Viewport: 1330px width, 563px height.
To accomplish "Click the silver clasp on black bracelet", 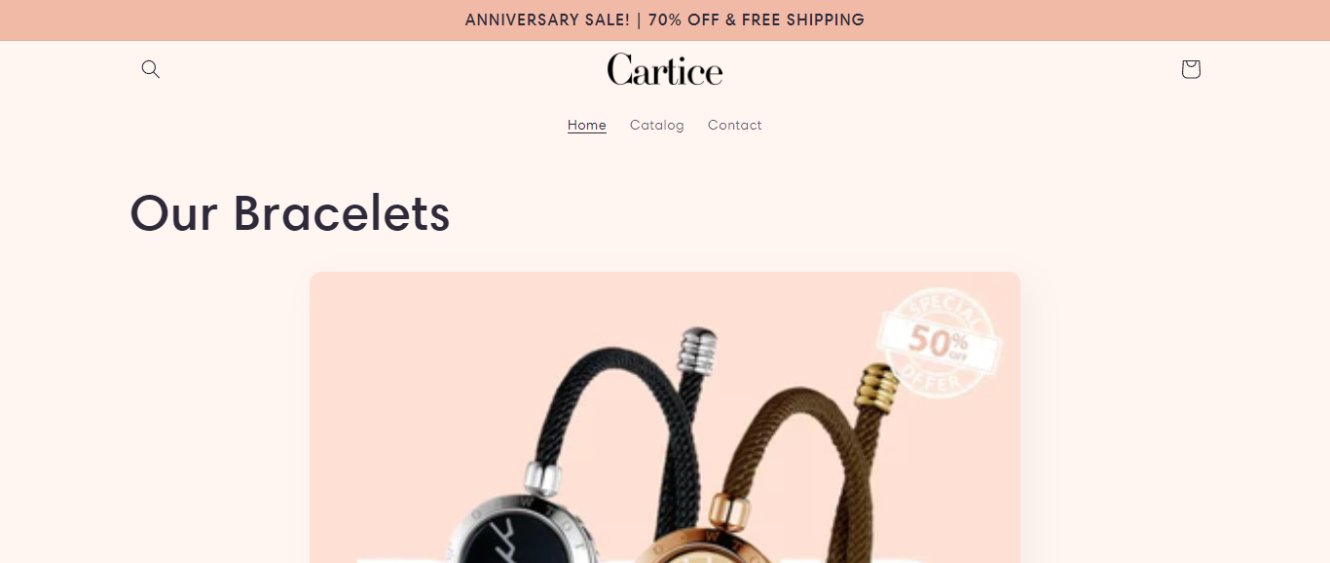I will click(x=541, y=477).
